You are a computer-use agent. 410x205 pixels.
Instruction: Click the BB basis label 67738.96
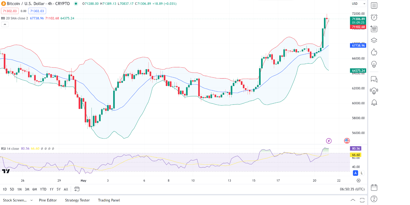click(358, 46)
